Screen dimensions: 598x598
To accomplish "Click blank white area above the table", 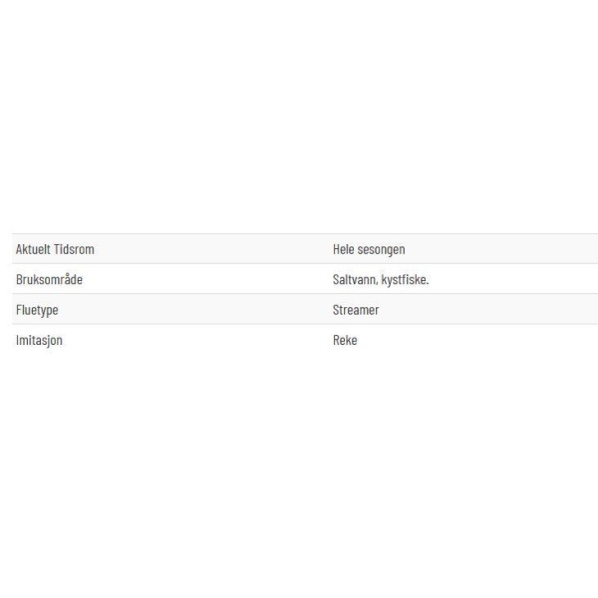I will point(299,120).
